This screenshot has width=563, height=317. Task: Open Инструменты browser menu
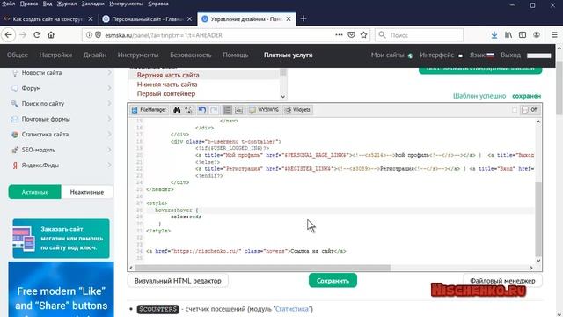coord(126,4)
